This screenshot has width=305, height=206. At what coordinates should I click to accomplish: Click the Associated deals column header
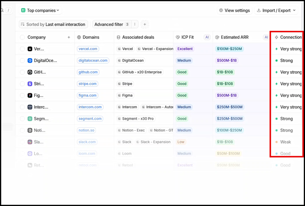coord(136,37)
